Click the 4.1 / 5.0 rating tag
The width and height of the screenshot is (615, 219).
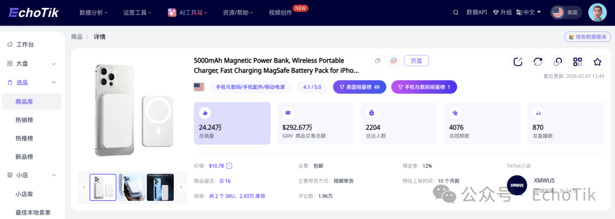[x=312, y=87]
